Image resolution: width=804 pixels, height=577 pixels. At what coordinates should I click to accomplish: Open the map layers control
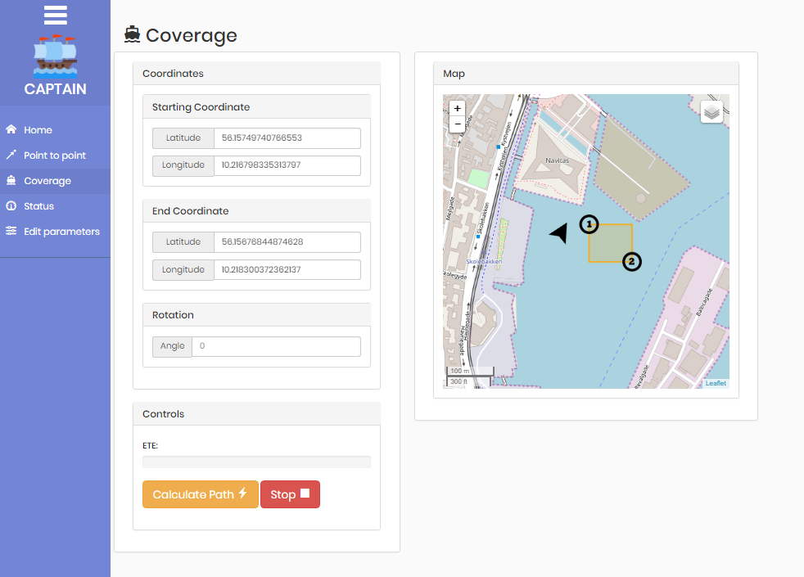pos(711,111)
